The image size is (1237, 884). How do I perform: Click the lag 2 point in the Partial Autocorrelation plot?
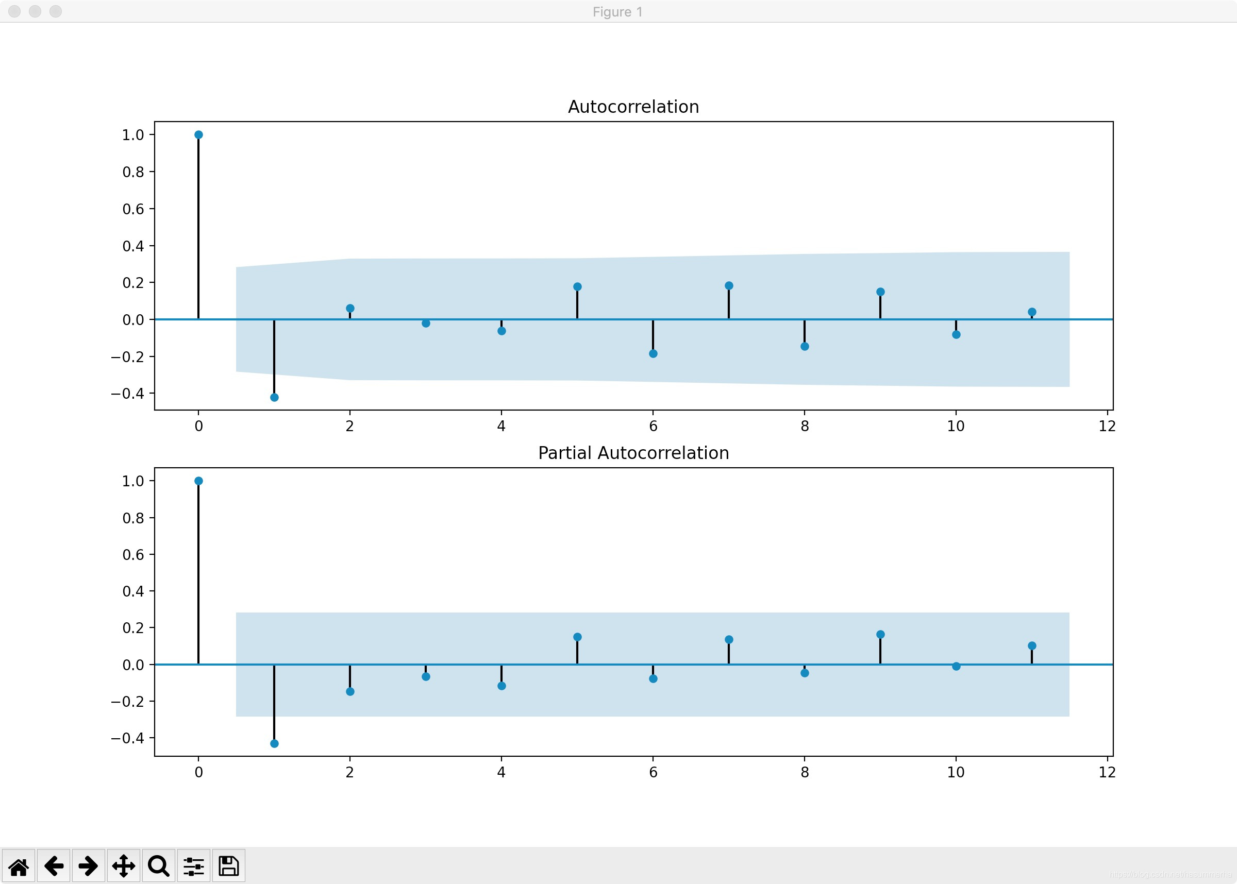350,692
